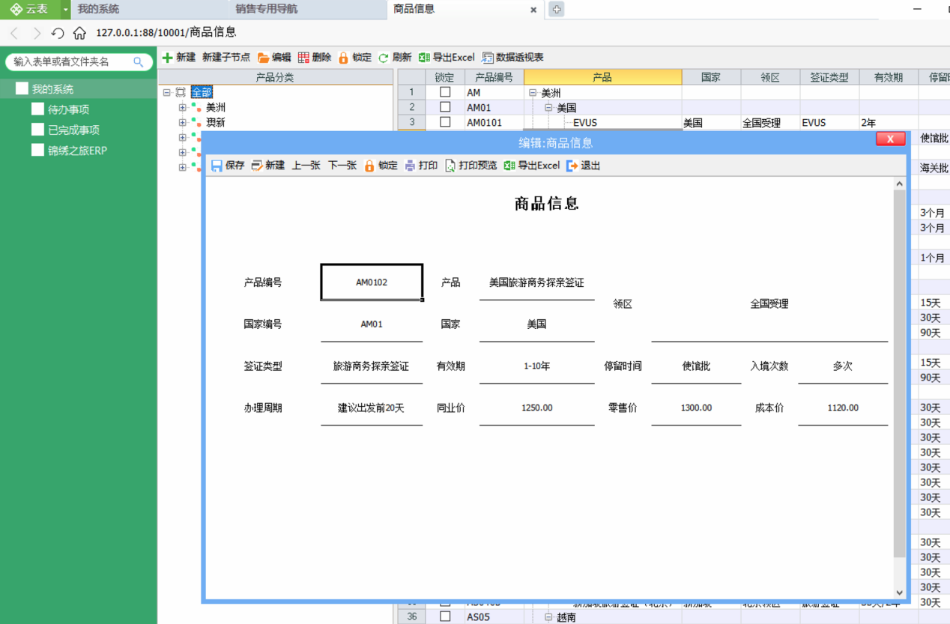Screen dimensions: 950x624
Task: Click the 产品 field 美国旅游商务探亲签证
Action: pyautogui.click(x=536, y=282)
